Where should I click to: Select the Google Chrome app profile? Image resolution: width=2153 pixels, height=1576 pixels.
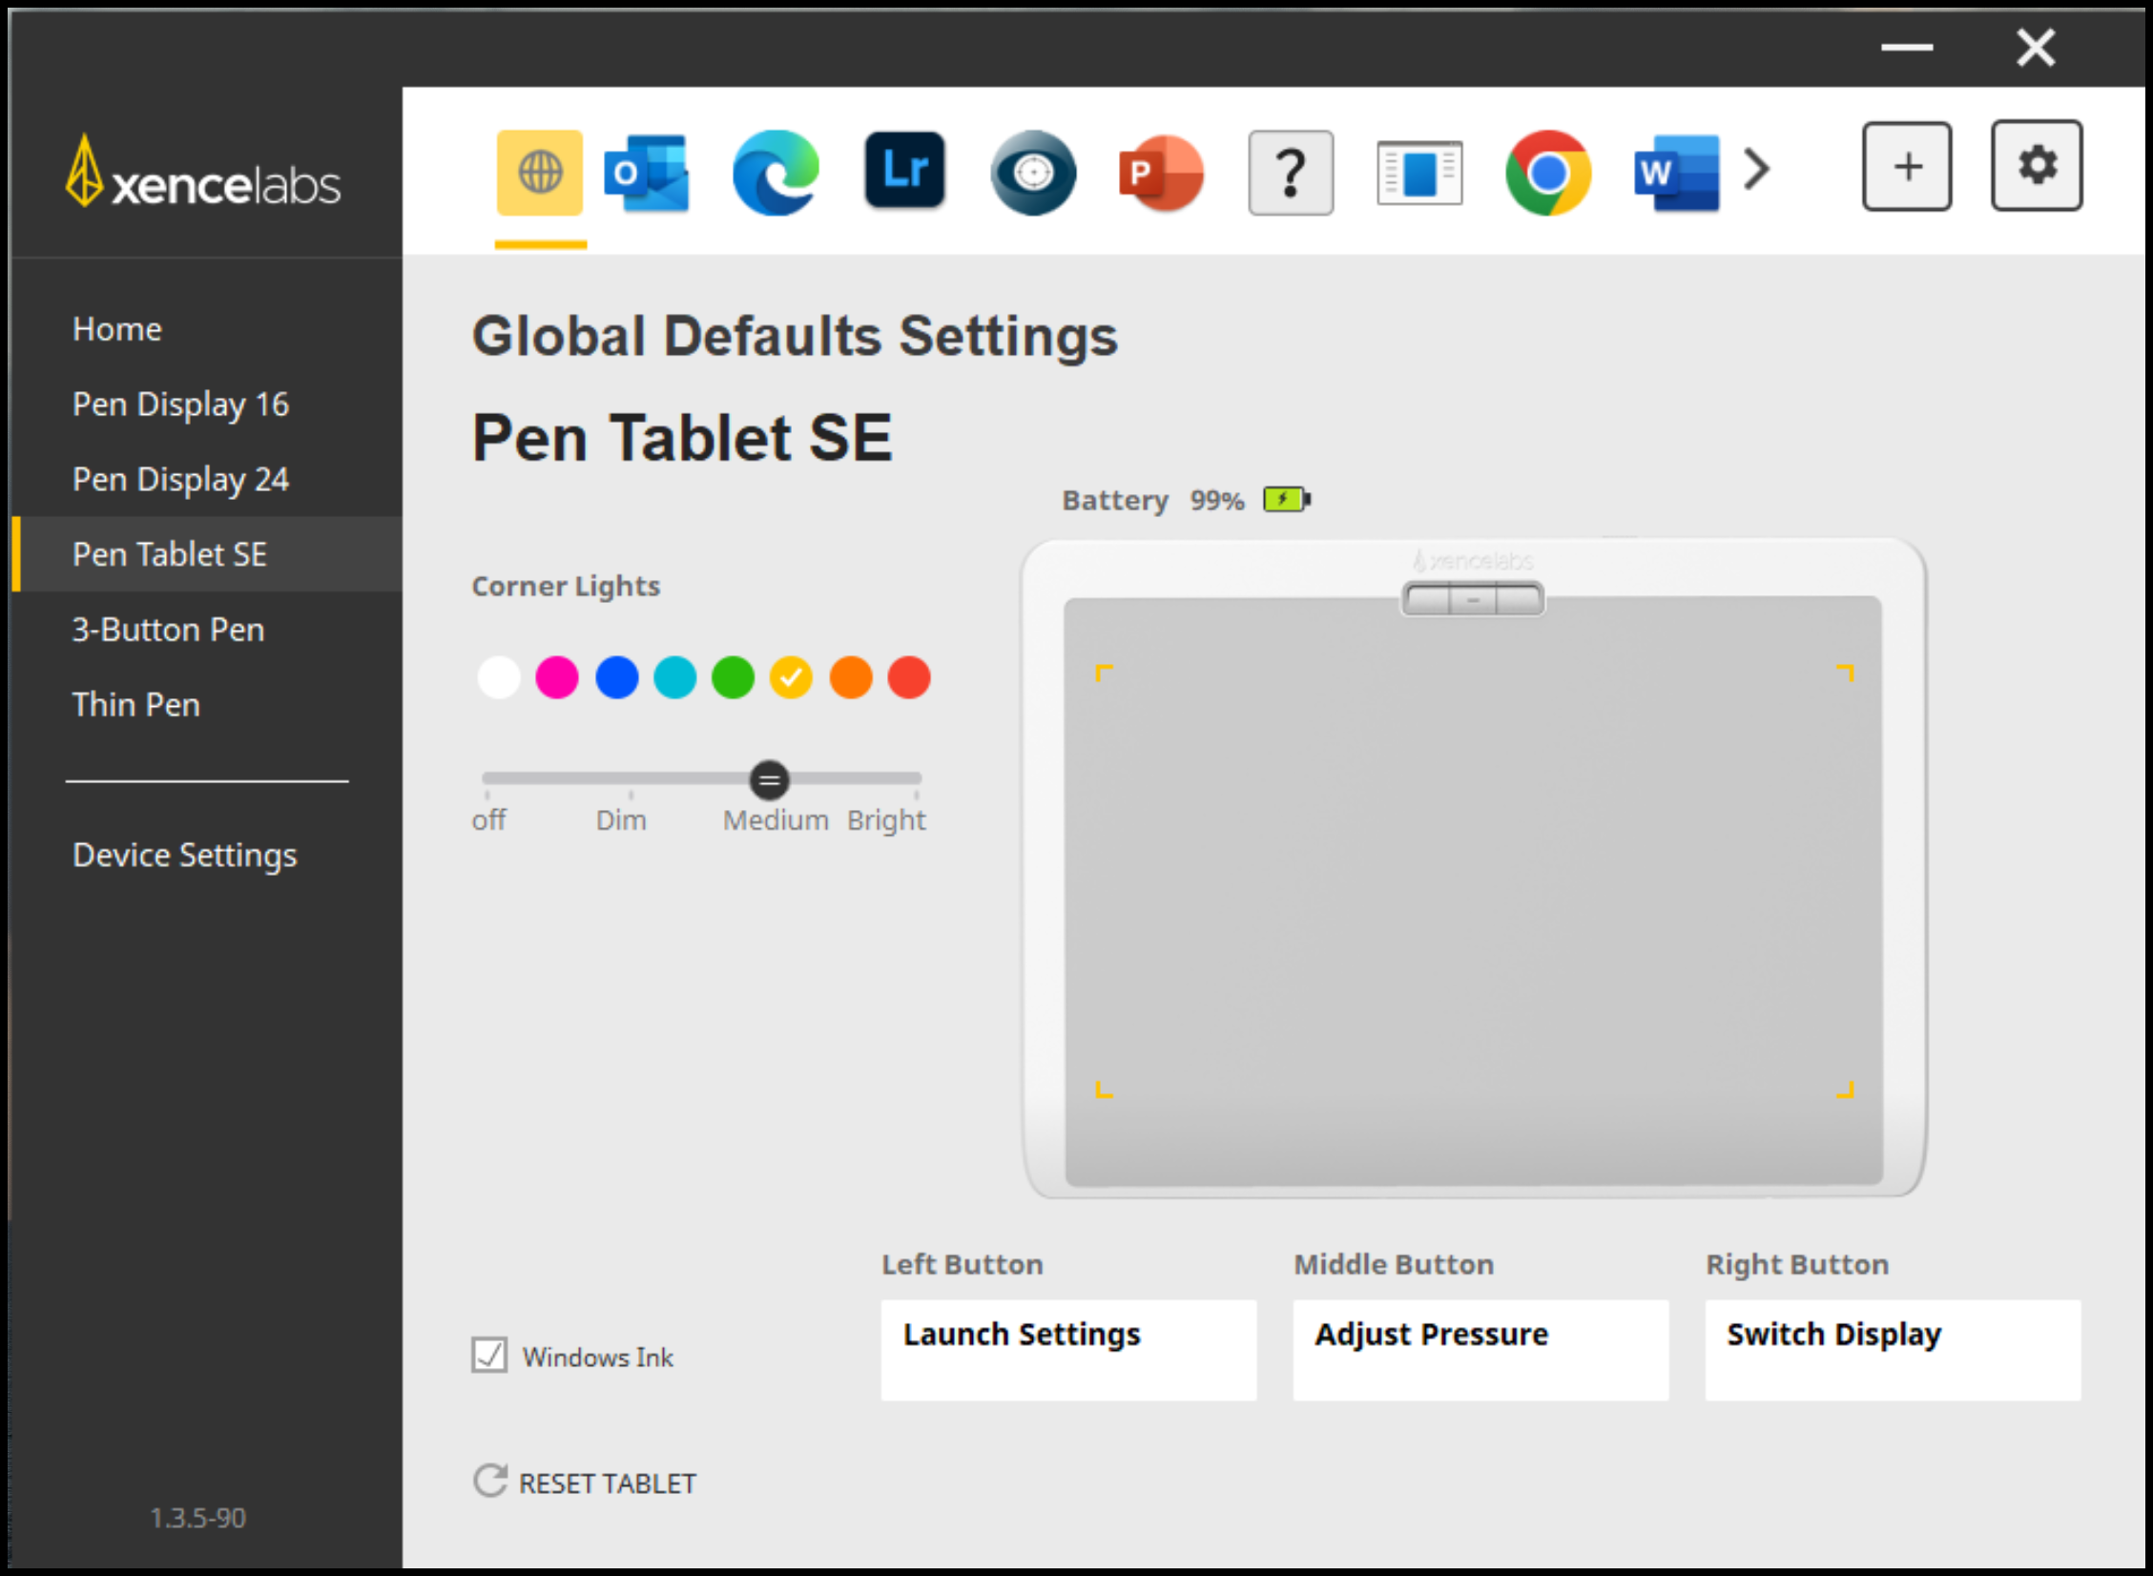1547,173
